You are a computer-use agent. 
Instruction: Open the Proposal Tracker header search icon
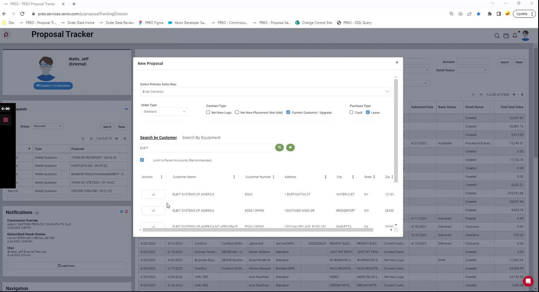pos(497,36)
